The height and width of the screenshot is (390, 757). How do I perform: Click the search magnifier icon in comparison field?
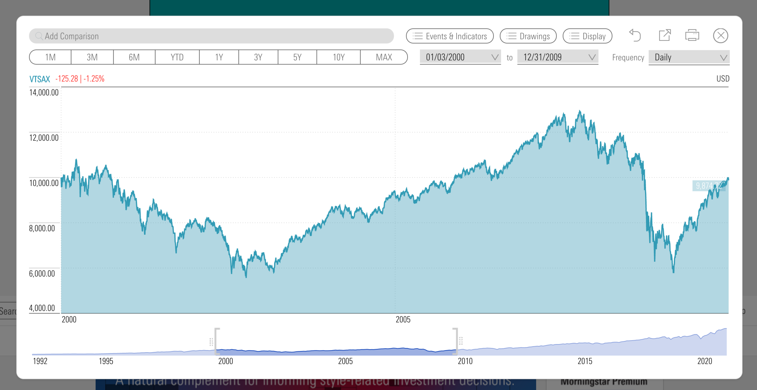(x=39, y=36)
